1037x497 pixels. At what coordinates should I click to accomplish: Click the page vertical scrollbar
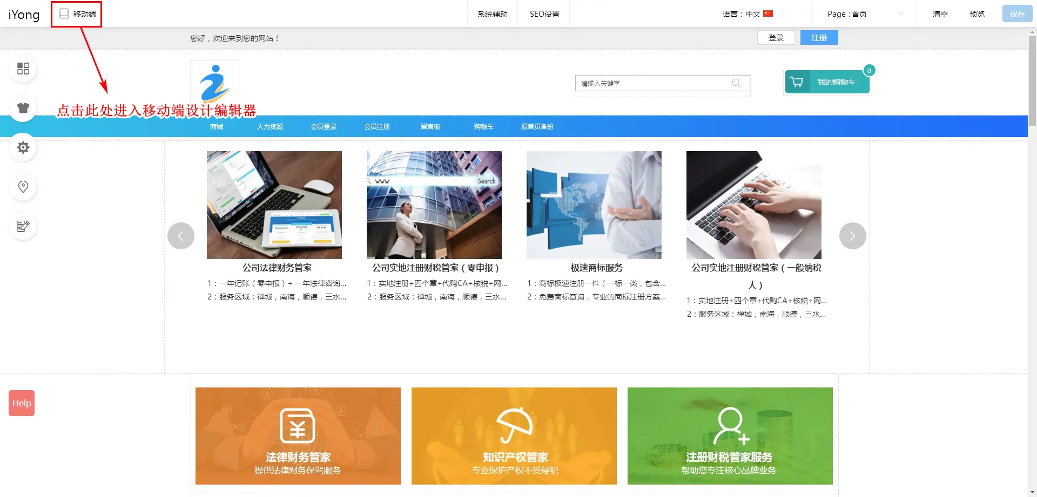coord(1032,81)
